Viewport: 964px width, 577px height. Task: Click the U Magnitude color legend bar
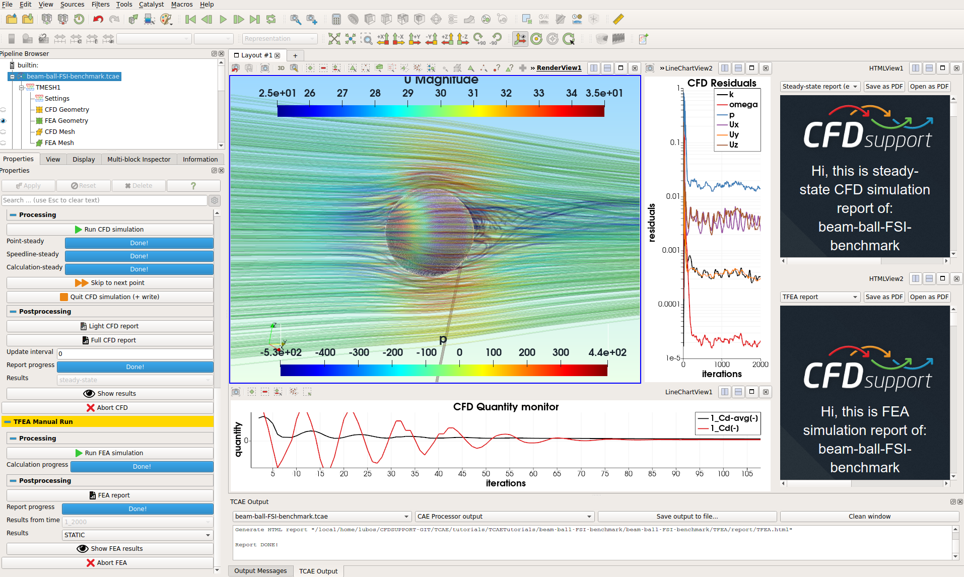pos(441,111)
